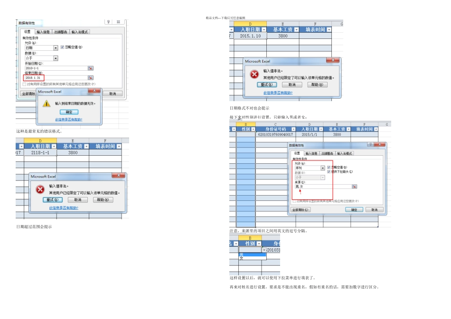Viewport: 451px width, 319px height.
Task: Click 帮助 in error box below 2015.1.10
Action: coord(317,85)
